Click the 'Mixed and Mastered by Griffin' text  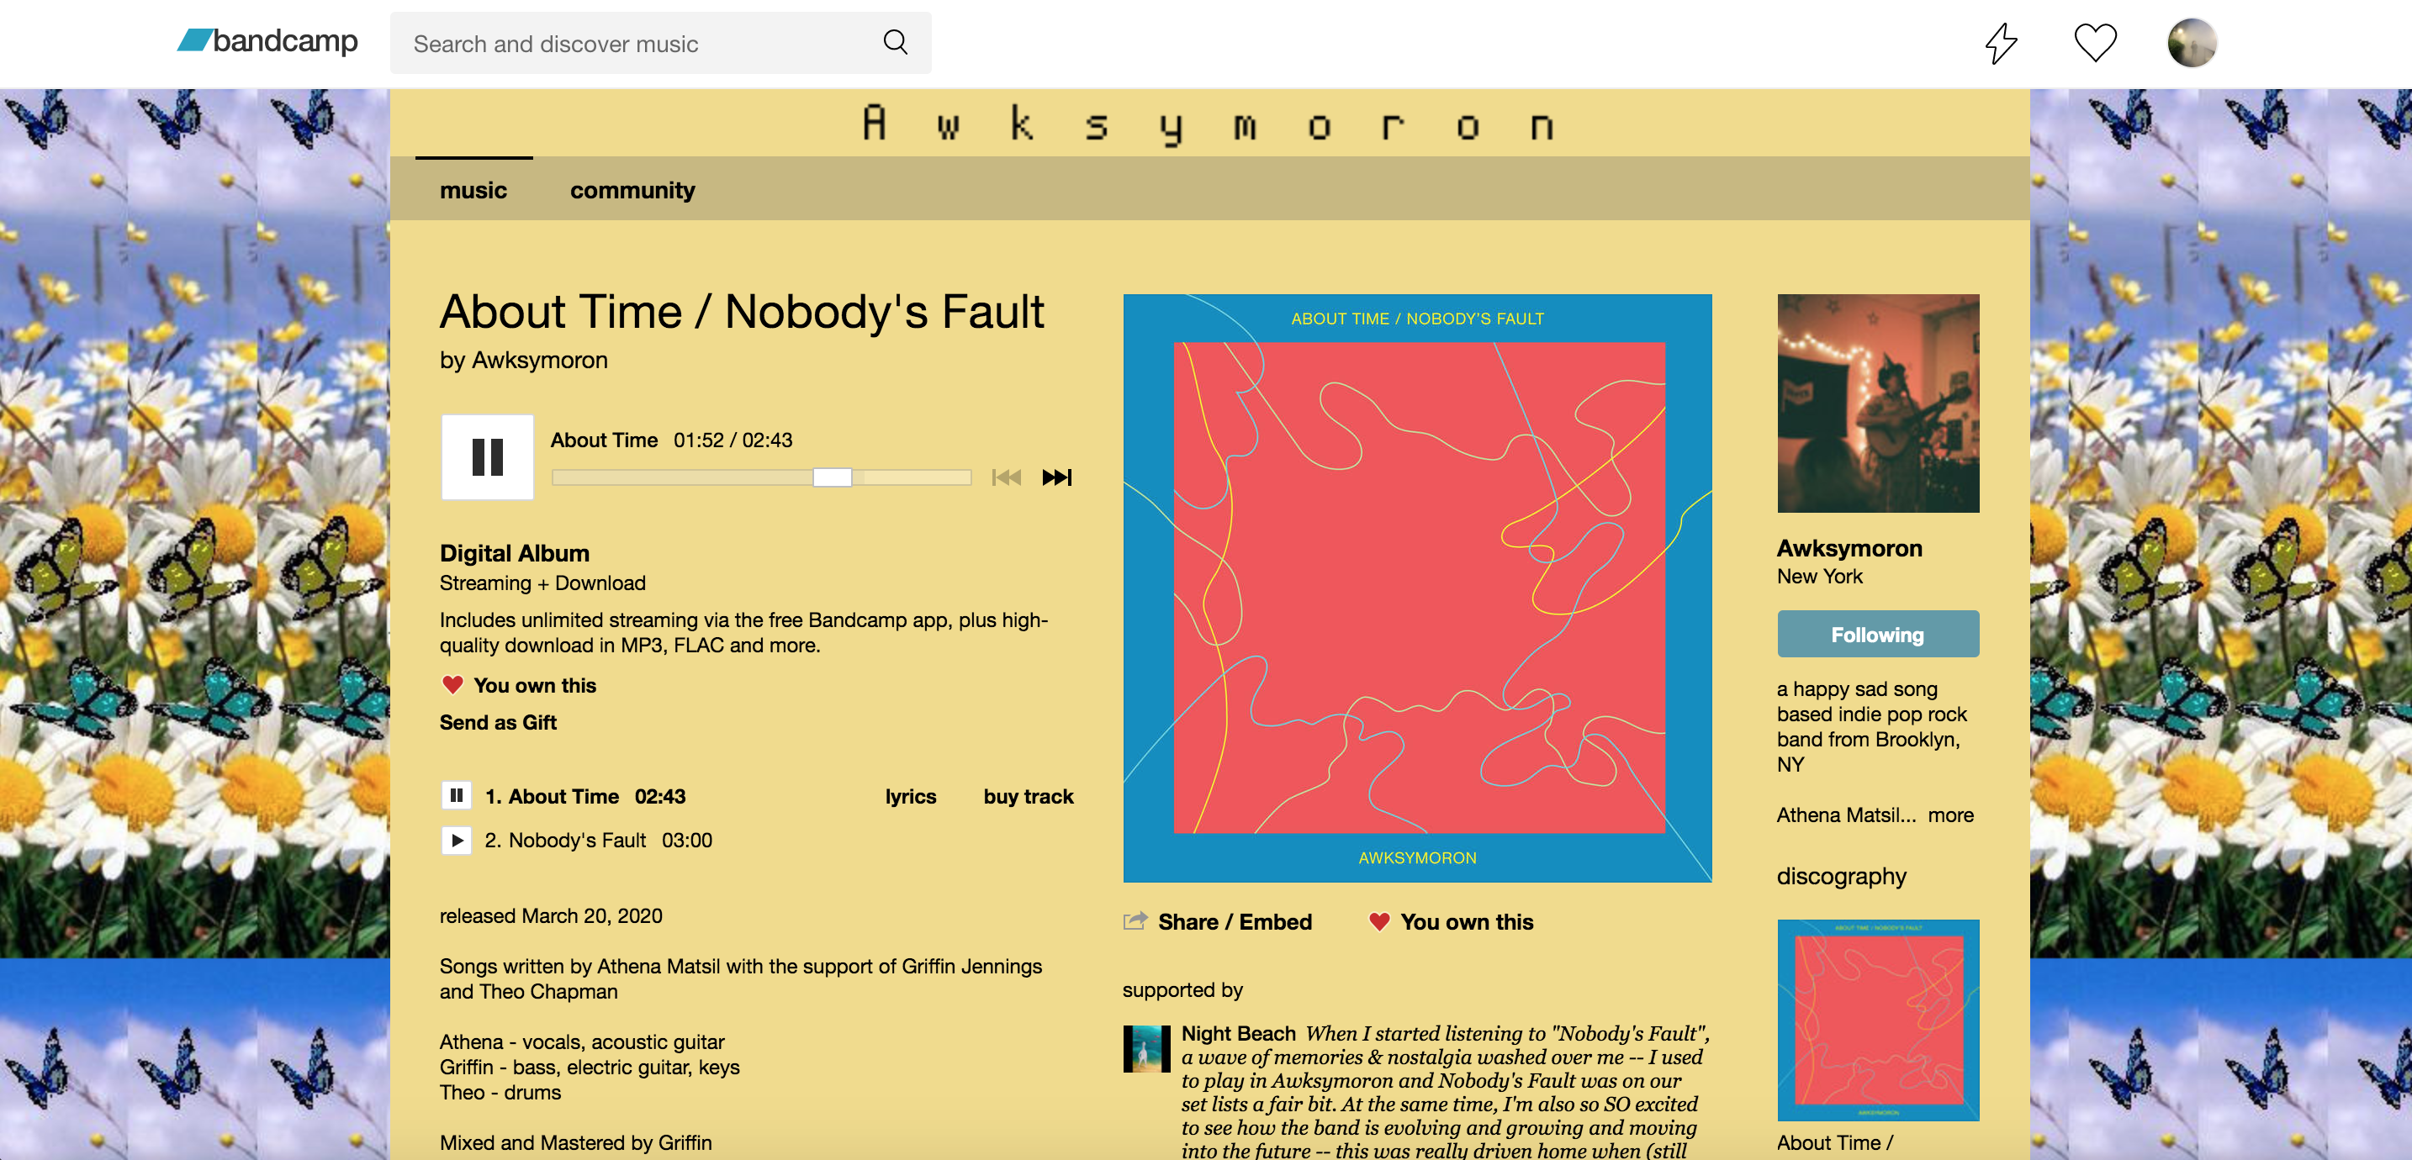(575, 1142)
